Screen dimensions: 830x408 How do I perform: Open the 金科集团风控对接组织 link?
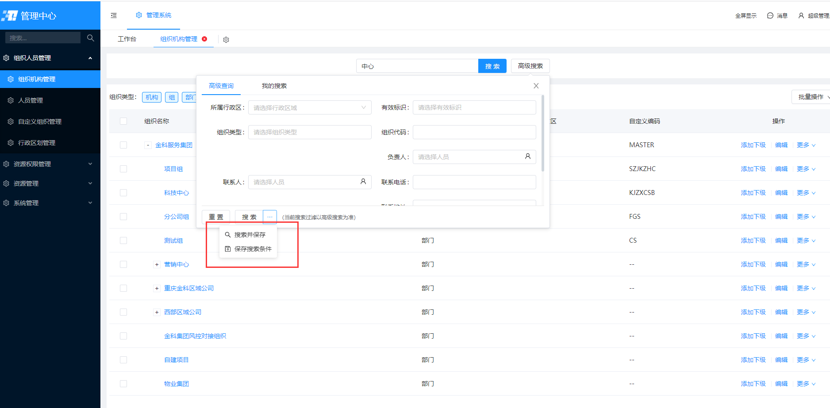[195, 336]
